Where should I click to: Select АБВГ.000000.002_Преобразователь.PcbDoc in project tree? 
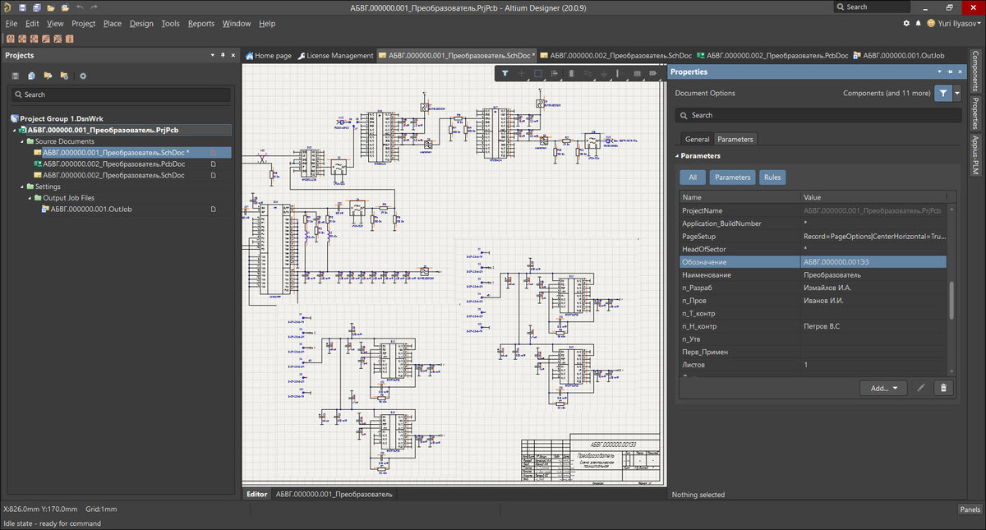tap(113, 164)
